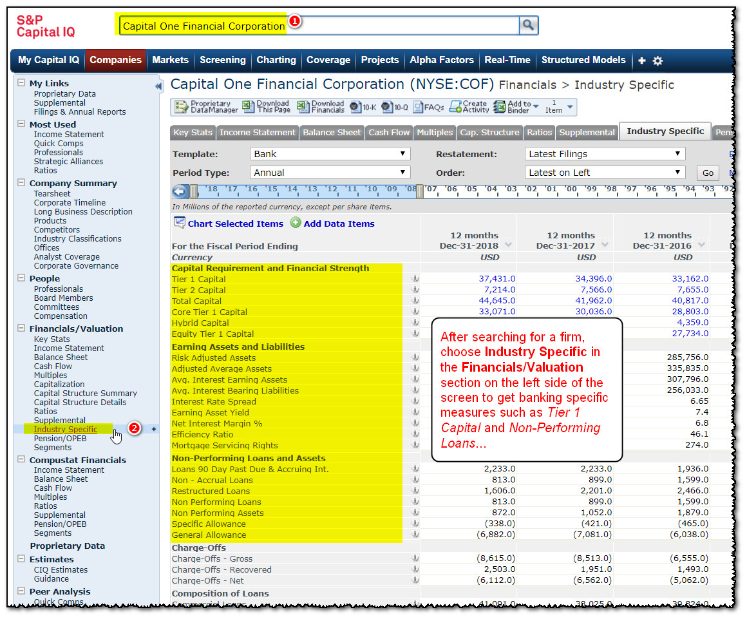
Task: Click the plus icon in navigation bar
Action: (x=642, y=61)
